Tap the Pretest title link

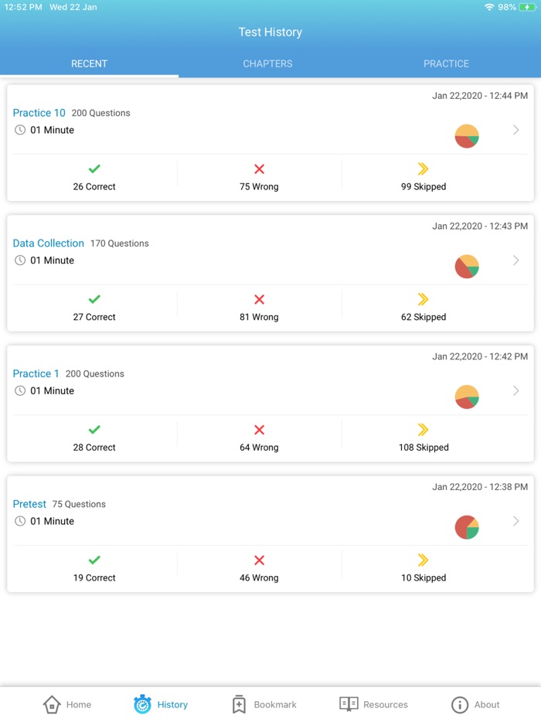click(29, 503)
